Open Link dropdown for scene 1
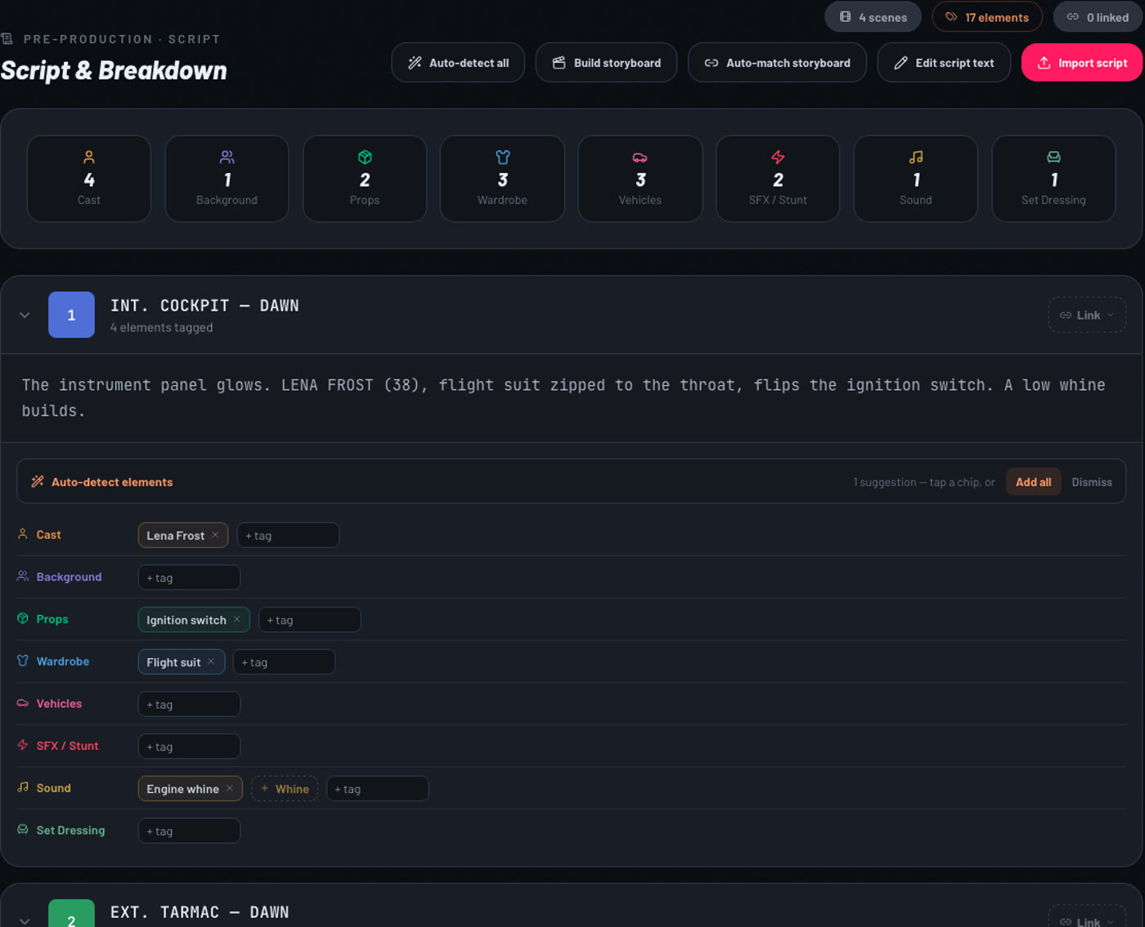1145x927 pixels. point(1087,315)
